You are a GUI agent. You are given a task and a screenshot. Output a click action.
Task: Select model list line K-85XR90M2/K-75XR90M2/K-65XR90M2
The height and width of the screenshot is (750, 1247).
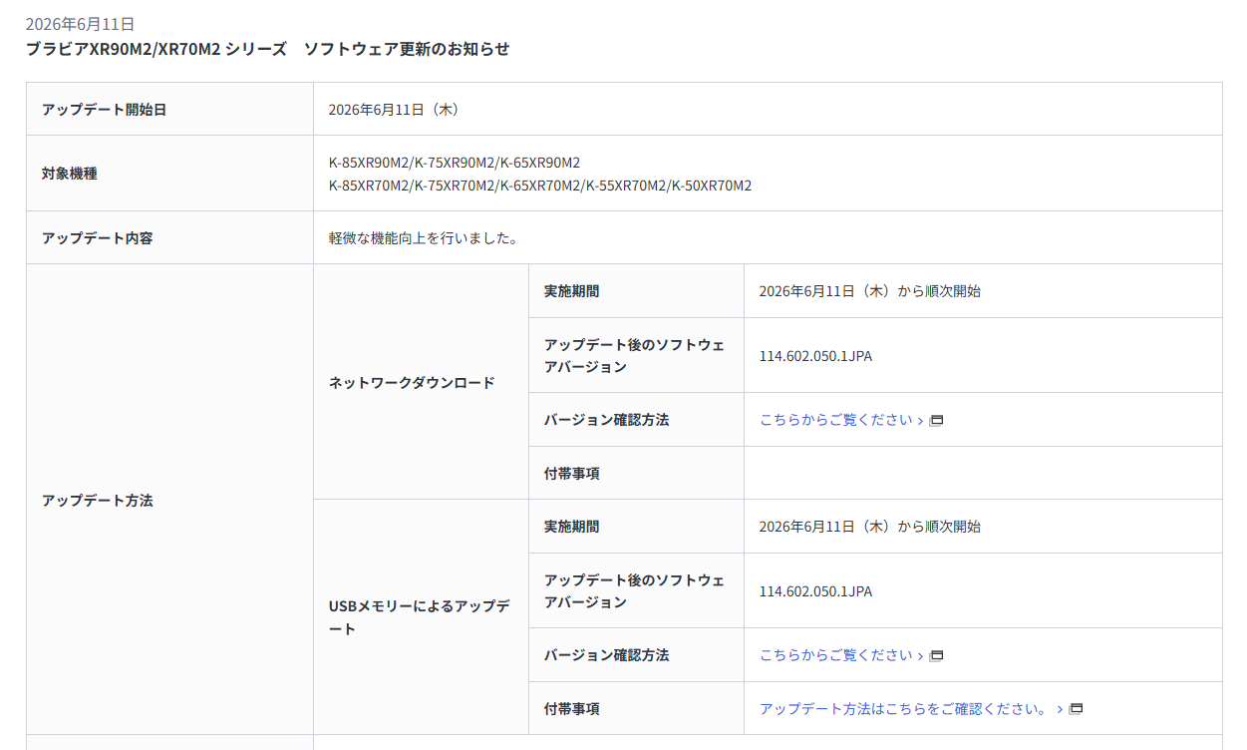tap(455, 163)
